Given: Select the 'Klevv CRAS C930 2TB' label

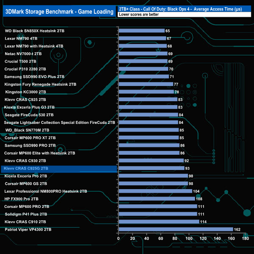Looking at the screenshot, I should (x=25, y=161).
